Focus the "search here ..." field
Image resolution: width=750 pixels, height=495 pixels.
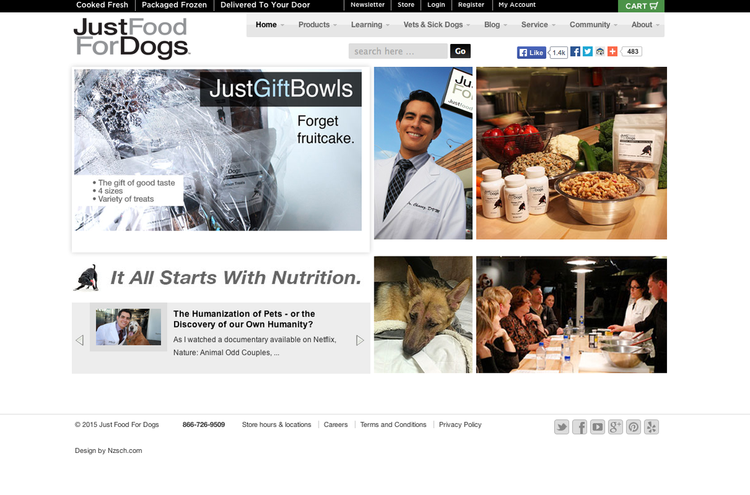(398, 51)
